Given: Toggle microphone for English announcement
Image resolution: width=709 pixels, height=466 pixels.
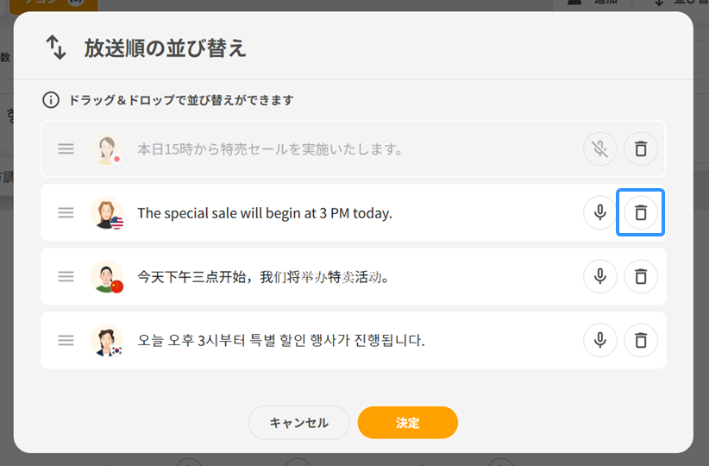Looking at the screenshot, I should 599,212.
